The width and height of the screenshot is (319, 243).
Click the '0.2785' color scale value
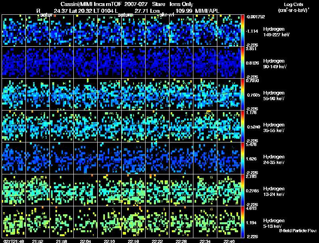pos(252,191)
